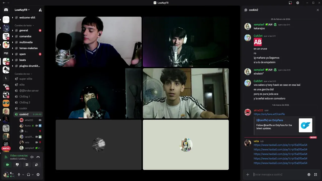
Task: Click Kuma in voice participant list
Action: click(x=30, y=126)
